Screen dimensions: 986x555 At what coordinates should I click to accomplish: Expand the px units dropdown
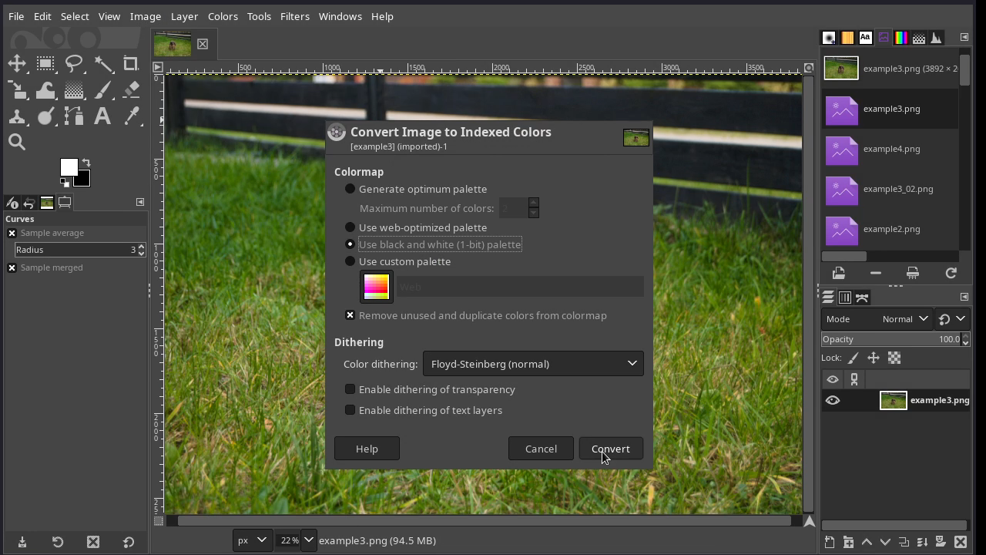252,540
